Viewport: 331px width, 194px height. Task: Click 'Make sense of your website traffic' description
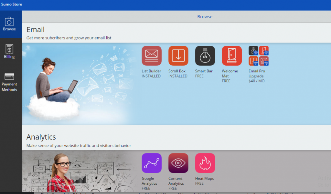tap(79, 145)
